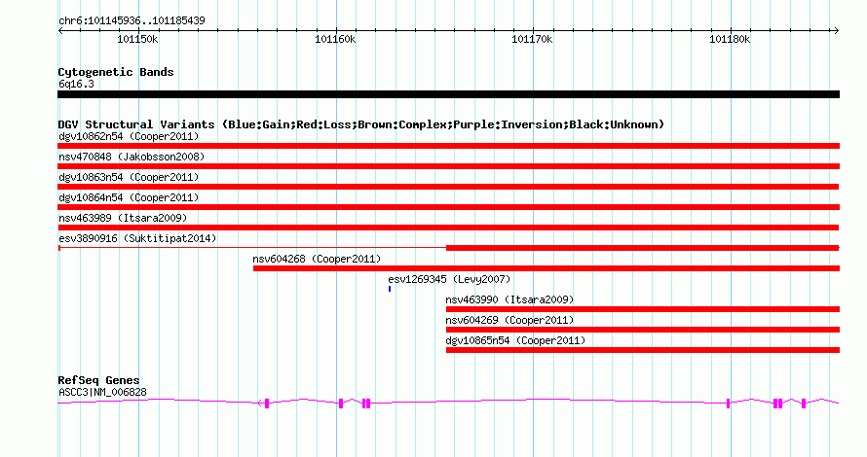
Task: Click the red bar under dgv10864n54
Action: 448,207
